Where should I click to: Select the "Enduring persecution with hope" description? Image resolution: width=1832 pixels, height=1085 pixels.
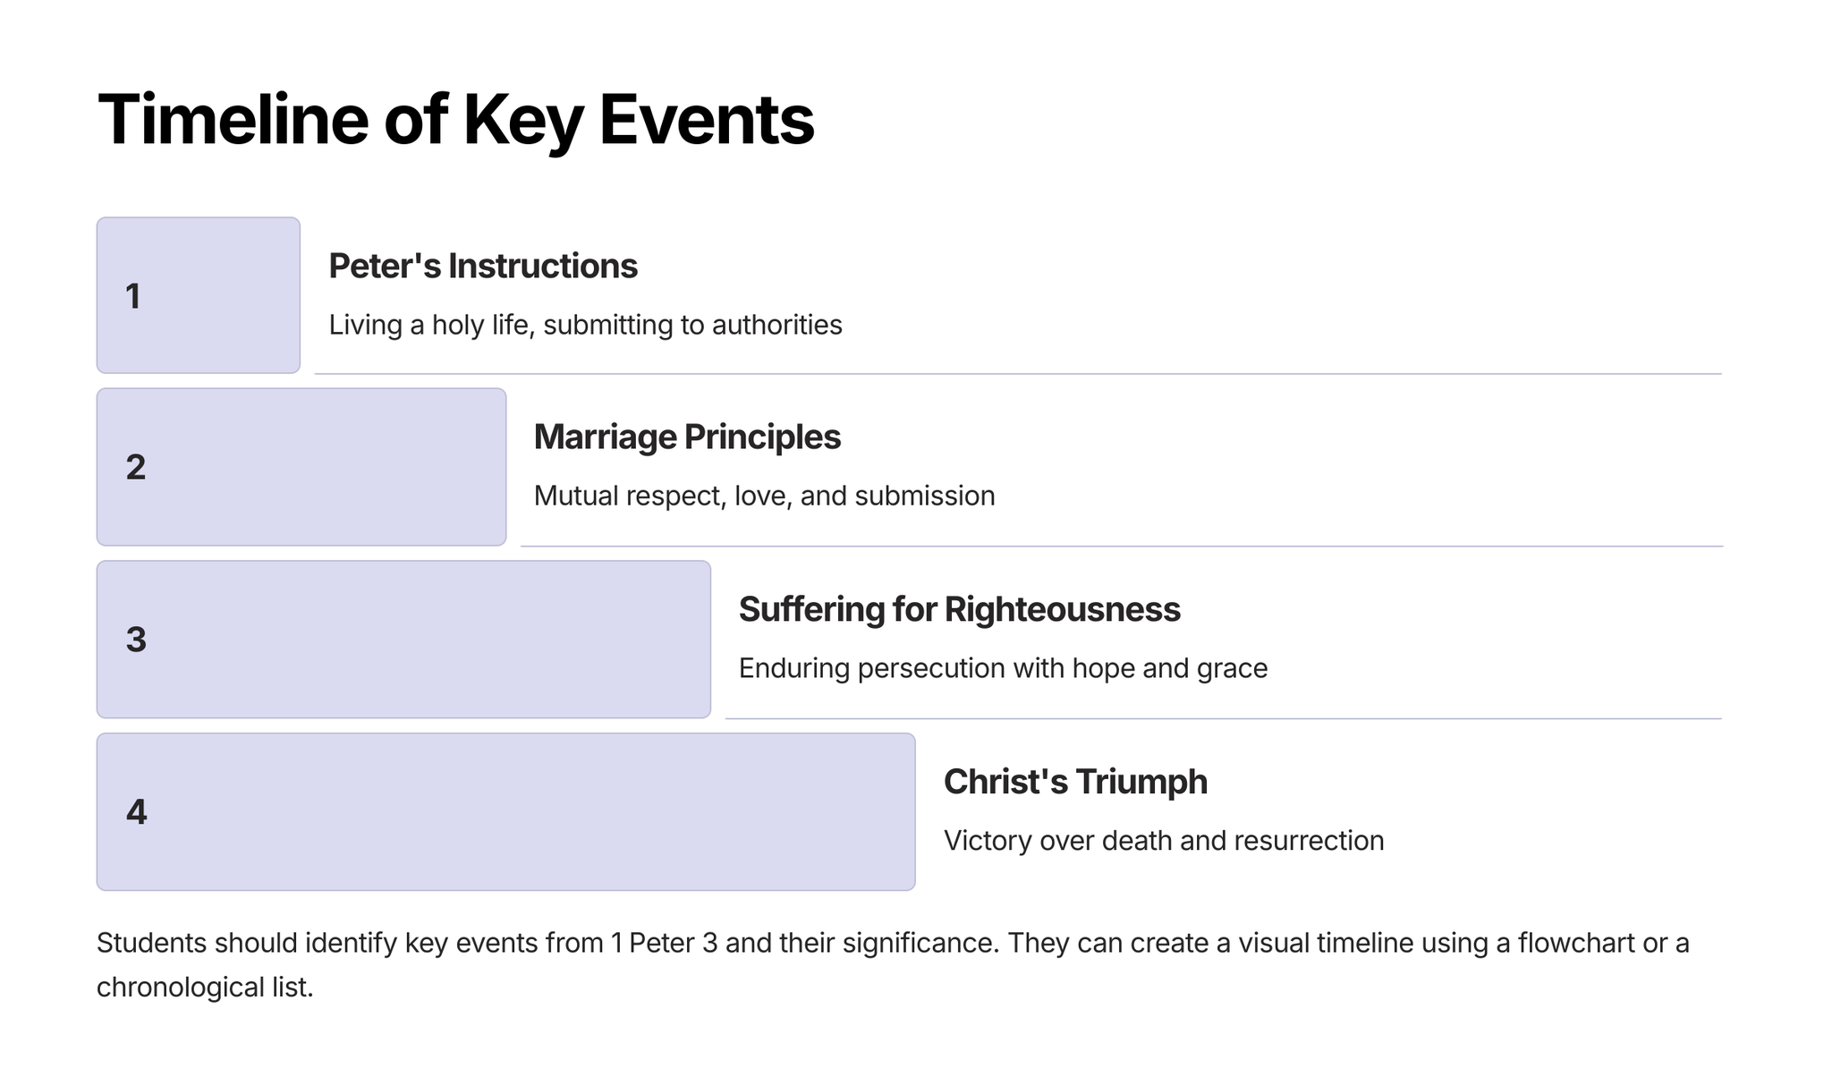coord(1002,668)
